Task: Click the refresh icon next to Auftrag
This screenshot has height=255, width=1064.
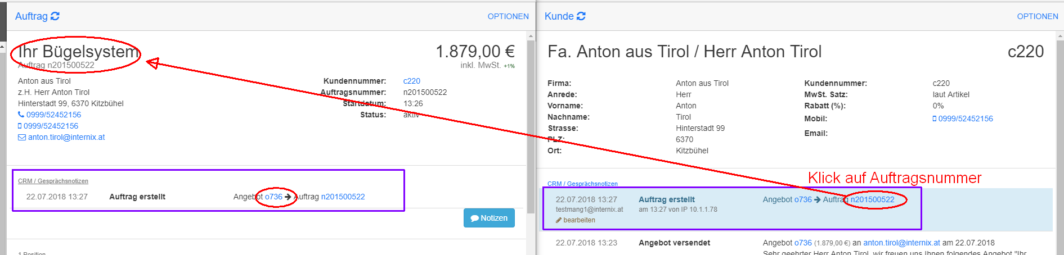Action: (x=55, y=16)
